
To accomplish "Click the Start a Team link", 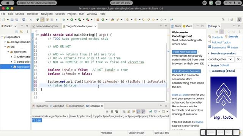I will (180, 95).
